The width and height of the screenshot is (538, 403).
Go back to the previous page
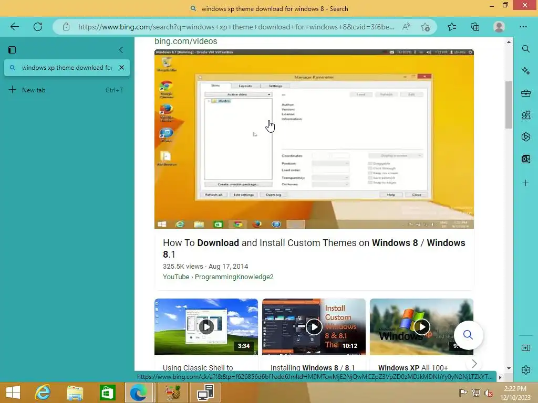coord(14,27)
